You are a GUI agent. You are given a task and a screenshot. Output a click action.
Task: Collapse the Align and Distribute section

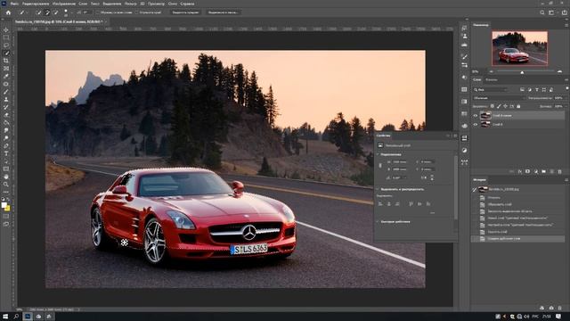pos(378,189)
